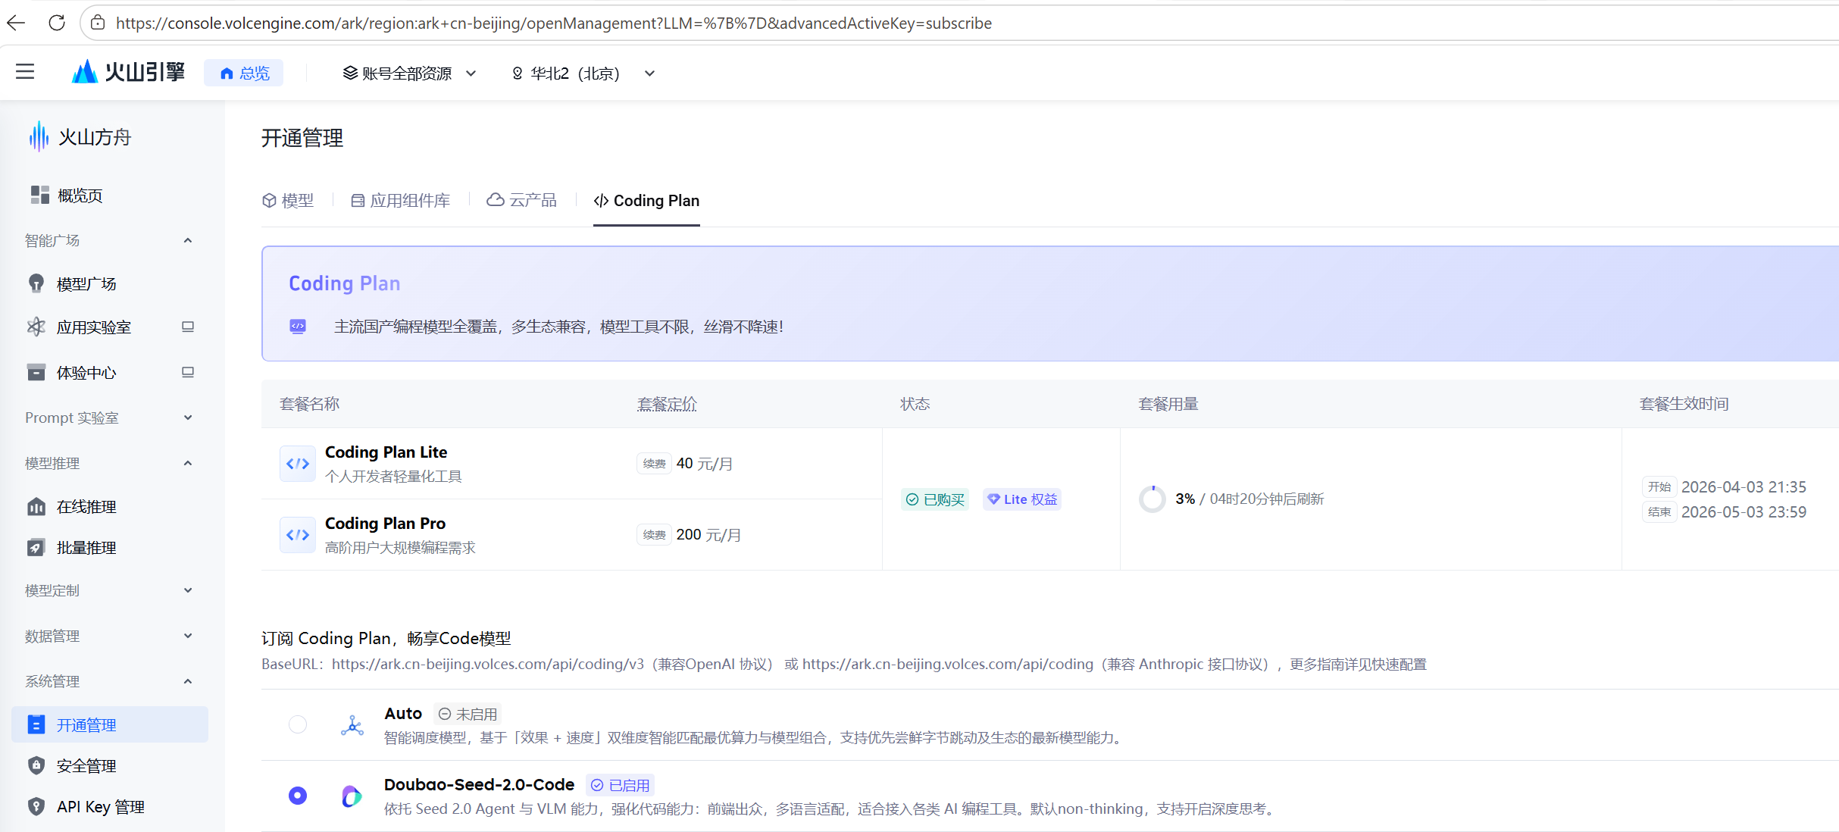Open 体验中心 from the sidebar
The width and height of the screenshot is (1839, 832).
pyautogui.click(x=86, y=372)
